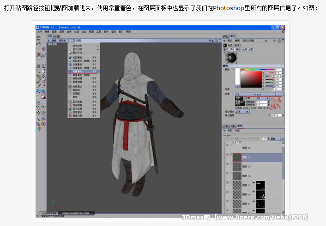The height and width of the screenshot is (226, 326).
Task: Click the viewport maximize toggle icon
Action: coord(220,41)
